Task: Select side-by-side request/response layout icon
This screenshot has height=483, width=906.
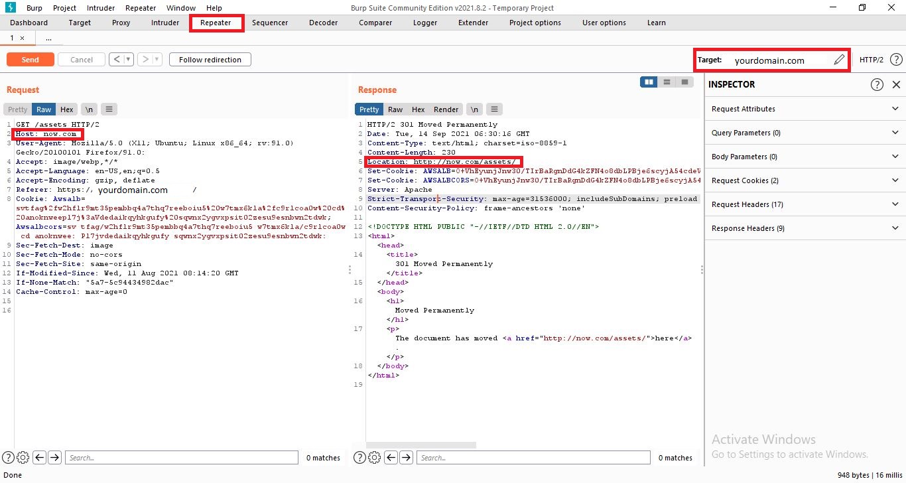Action: (x=648, y=82)
